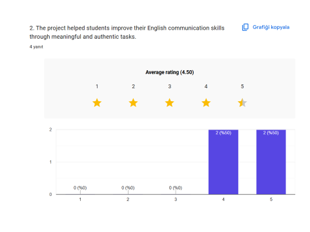The width and height of the screenshot is (310, 232).
Task: Click the copy chart icon
Action: tap(245, 27)
